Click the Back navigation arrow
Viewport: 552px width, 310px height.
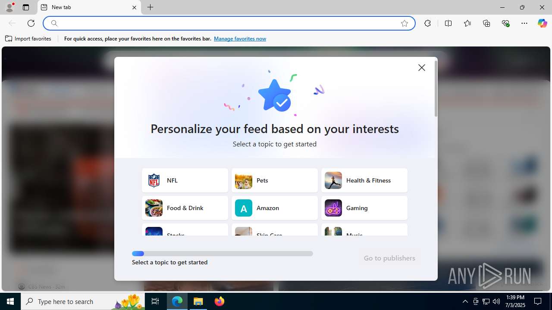12,23
